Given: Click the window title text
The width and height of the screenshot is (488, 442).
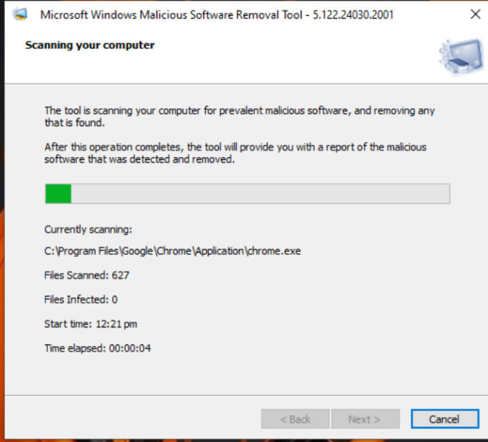Looking at the screenshot, I should (x=217, y=14).
